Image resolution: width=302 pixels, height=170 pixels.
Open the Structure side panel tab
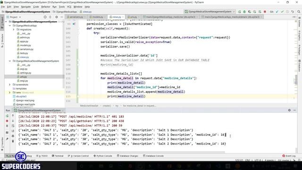click(x=2, y=41)
